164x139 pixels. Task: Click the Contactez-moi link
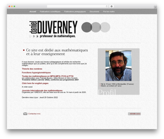click(34, 114)
